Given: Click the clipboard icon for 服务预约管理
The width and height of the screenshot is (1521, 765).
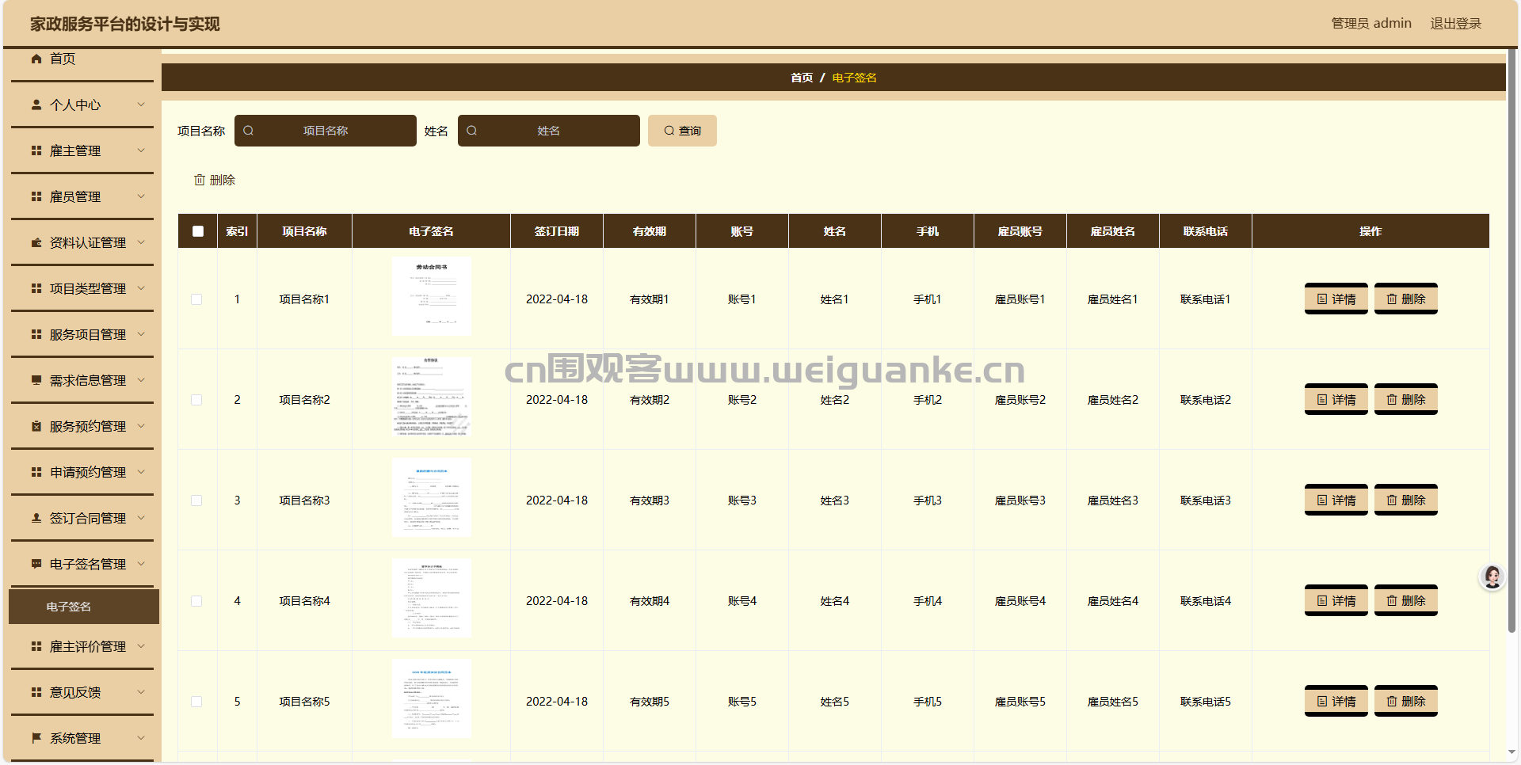Looking at the screenshot, I should [36, 426].
